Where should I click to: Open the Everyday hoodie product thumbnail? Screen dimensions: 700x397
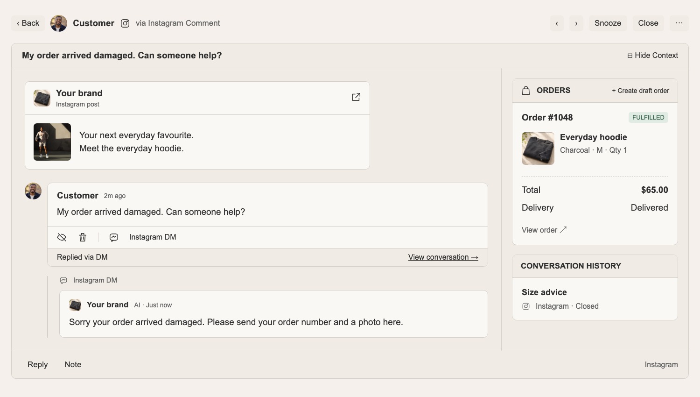tap(538, 149)
